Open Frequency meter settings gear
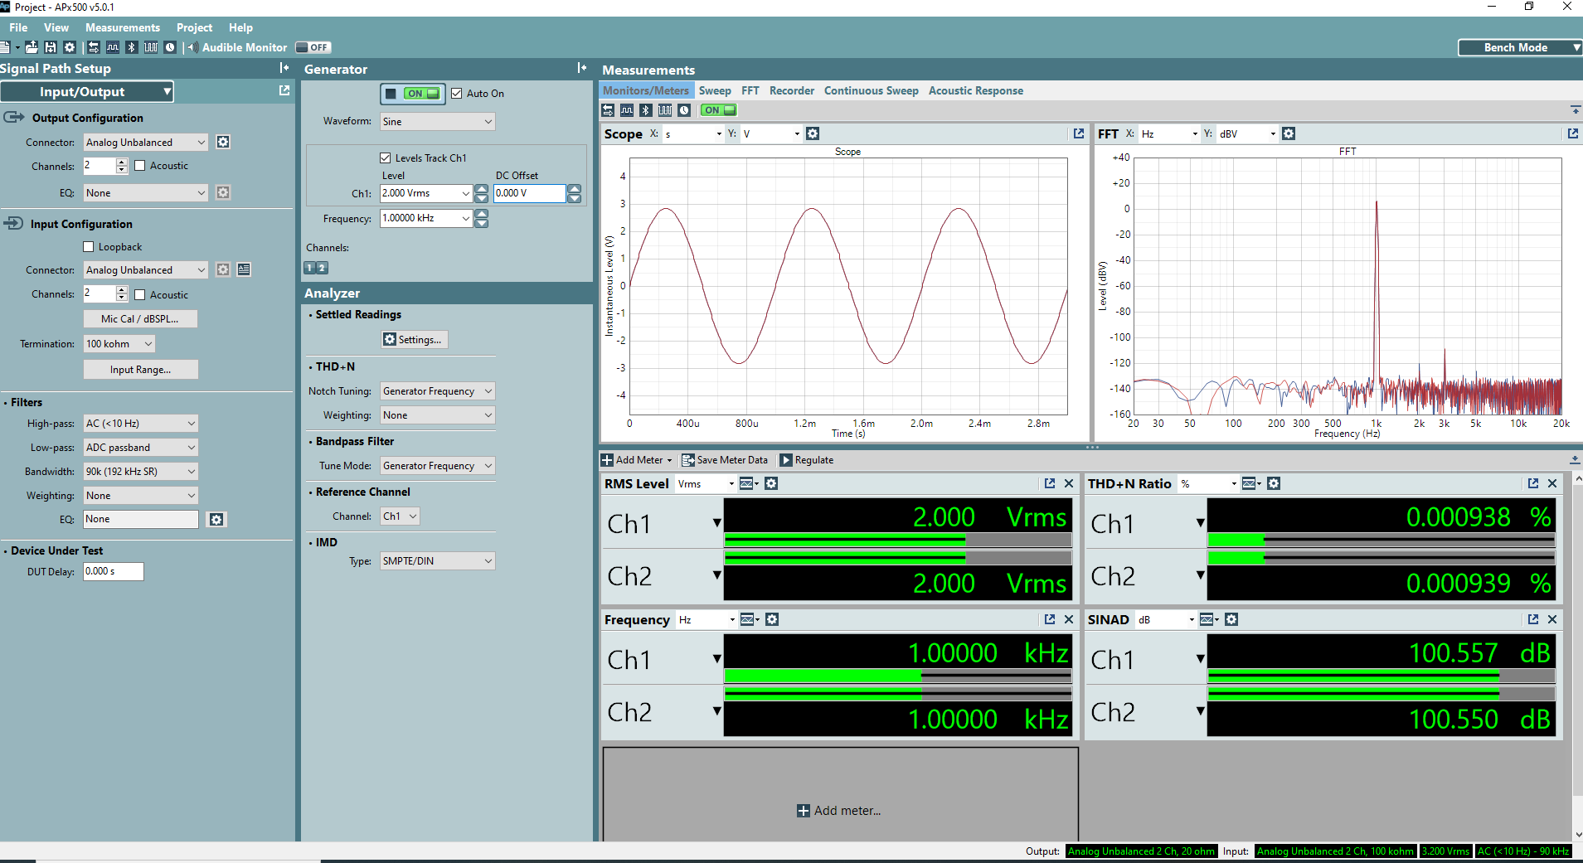The image size is (1583, 863). pyautogui.click(x=772, y=619)
